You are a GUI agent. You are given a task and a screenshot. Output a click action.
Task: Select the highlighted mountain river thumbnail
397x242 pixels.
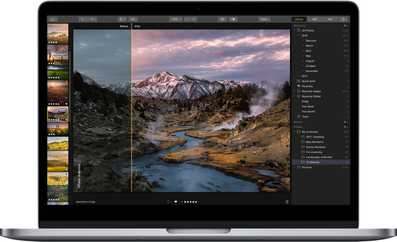pyautogui.click(x=58, y=114)
